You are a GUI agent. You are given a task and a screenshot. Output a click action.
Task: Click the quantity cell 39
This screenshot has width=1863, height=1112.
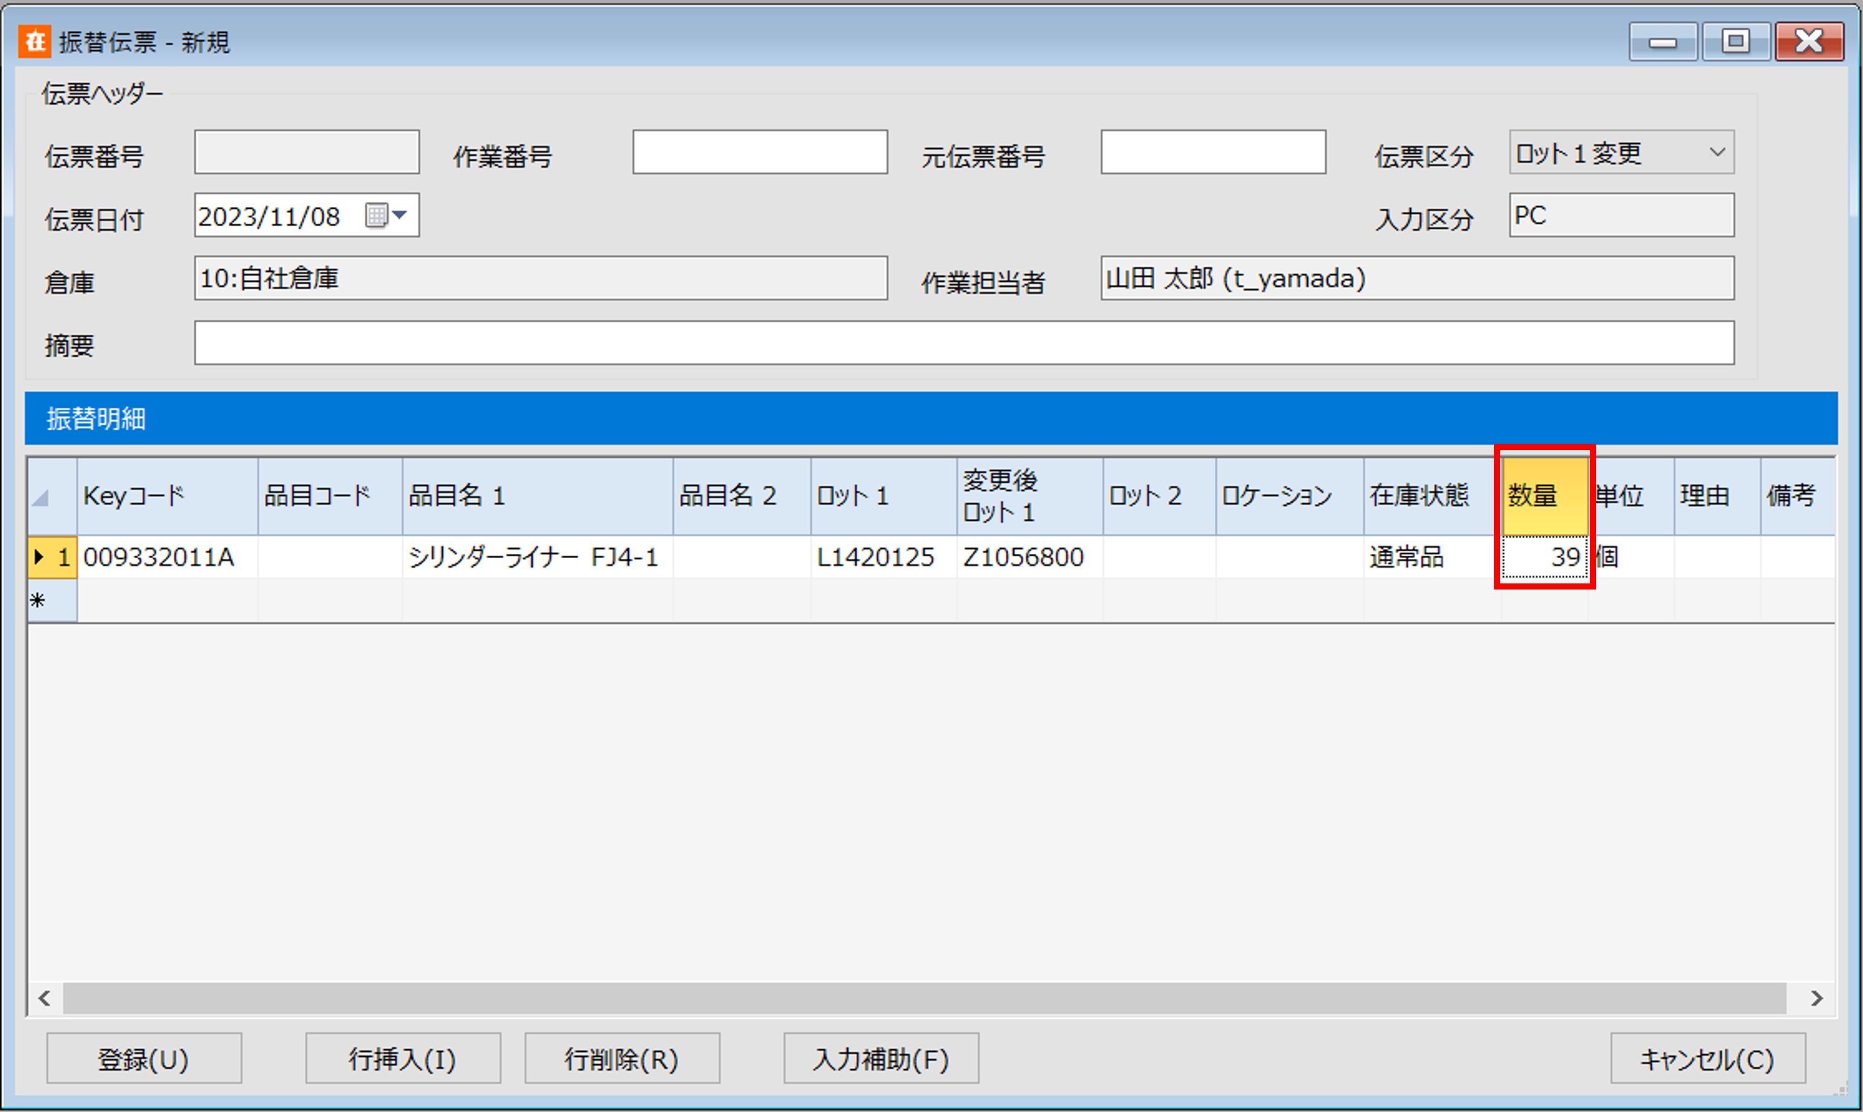coord(1545,557)
